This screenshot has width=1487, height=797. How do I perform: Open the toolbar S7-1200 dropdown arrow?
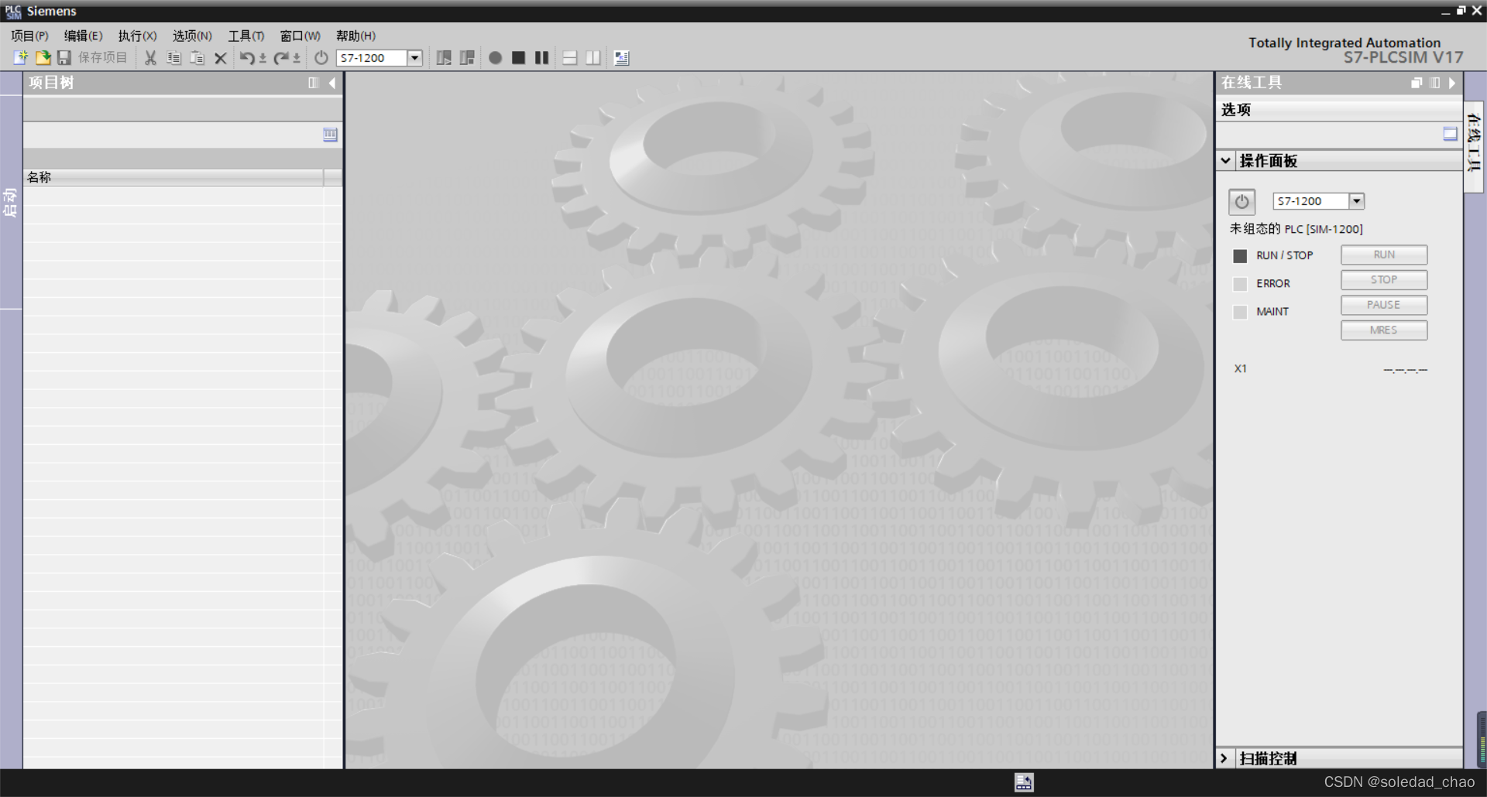[x=414, y=58]
